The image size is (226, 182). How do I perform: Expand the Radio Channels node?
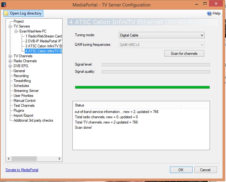10,61
